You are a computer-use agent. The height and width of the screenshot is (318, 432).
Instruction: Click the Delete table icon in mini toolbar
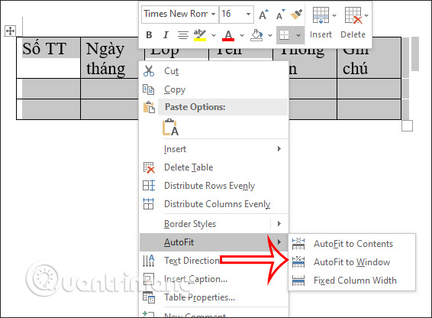coord(353,15)
